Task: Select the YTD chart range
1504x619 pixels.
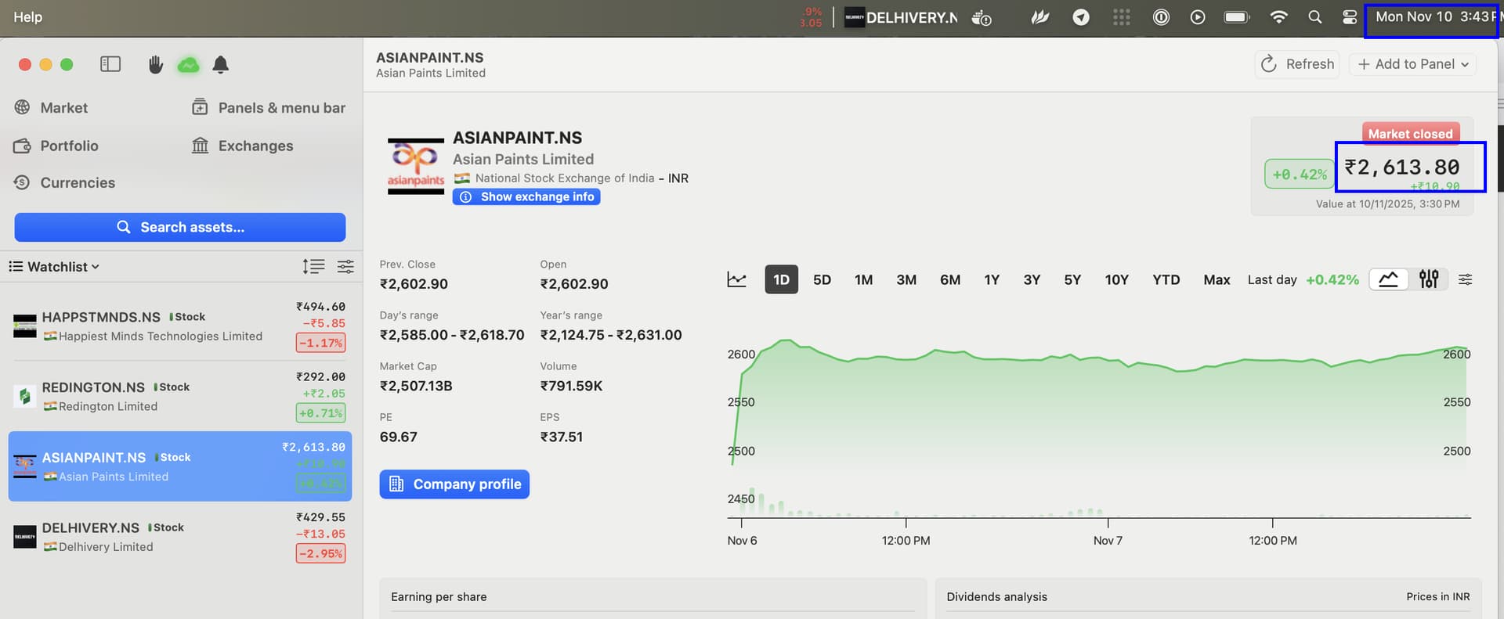Action: coord(1166,279)
